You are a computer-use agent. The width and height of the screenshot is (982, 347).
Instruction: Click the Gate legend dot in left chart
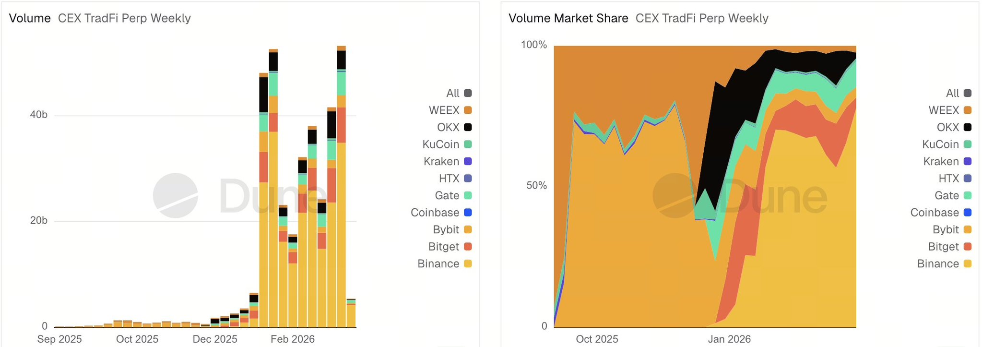point(468,195)
